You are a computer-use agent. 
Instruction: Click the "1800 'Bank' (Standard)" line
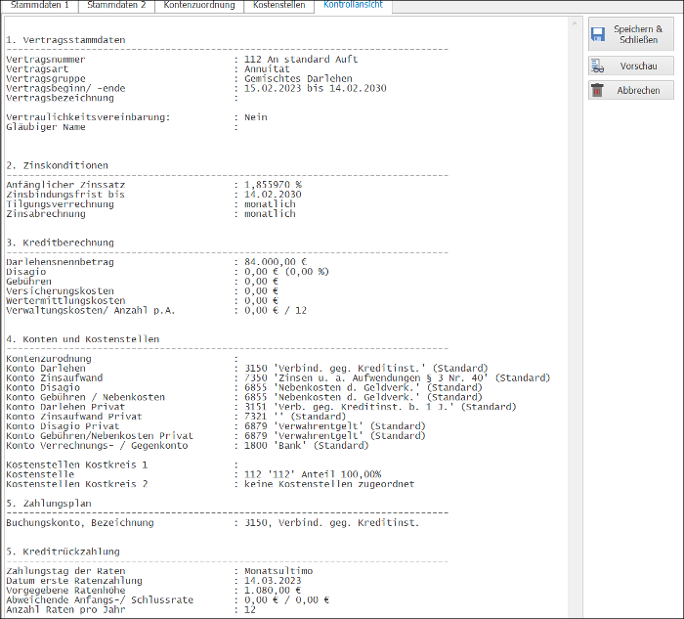(307, 445)
